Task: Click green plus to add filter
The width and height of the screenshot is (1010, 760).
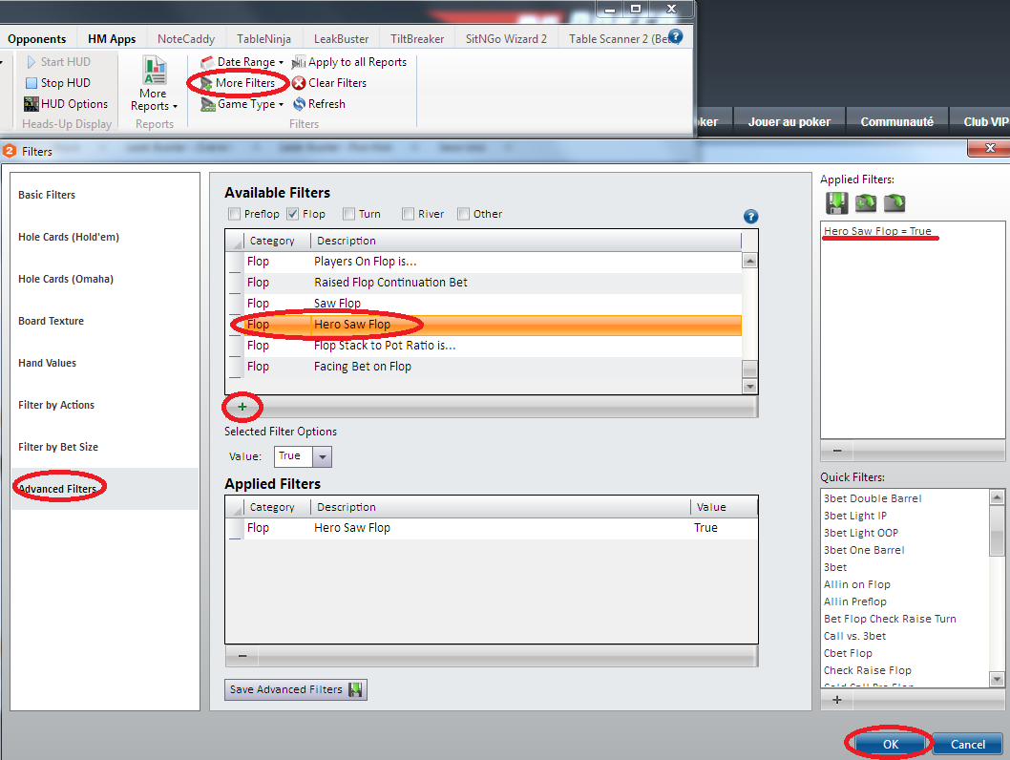Action: click(242, 407)
